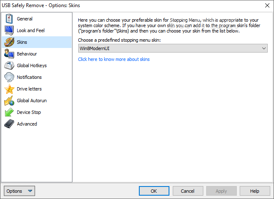This screenshot has width=274, height=199.
Task: Confirm settings with the OK button
Action: [x=154, y=191]
